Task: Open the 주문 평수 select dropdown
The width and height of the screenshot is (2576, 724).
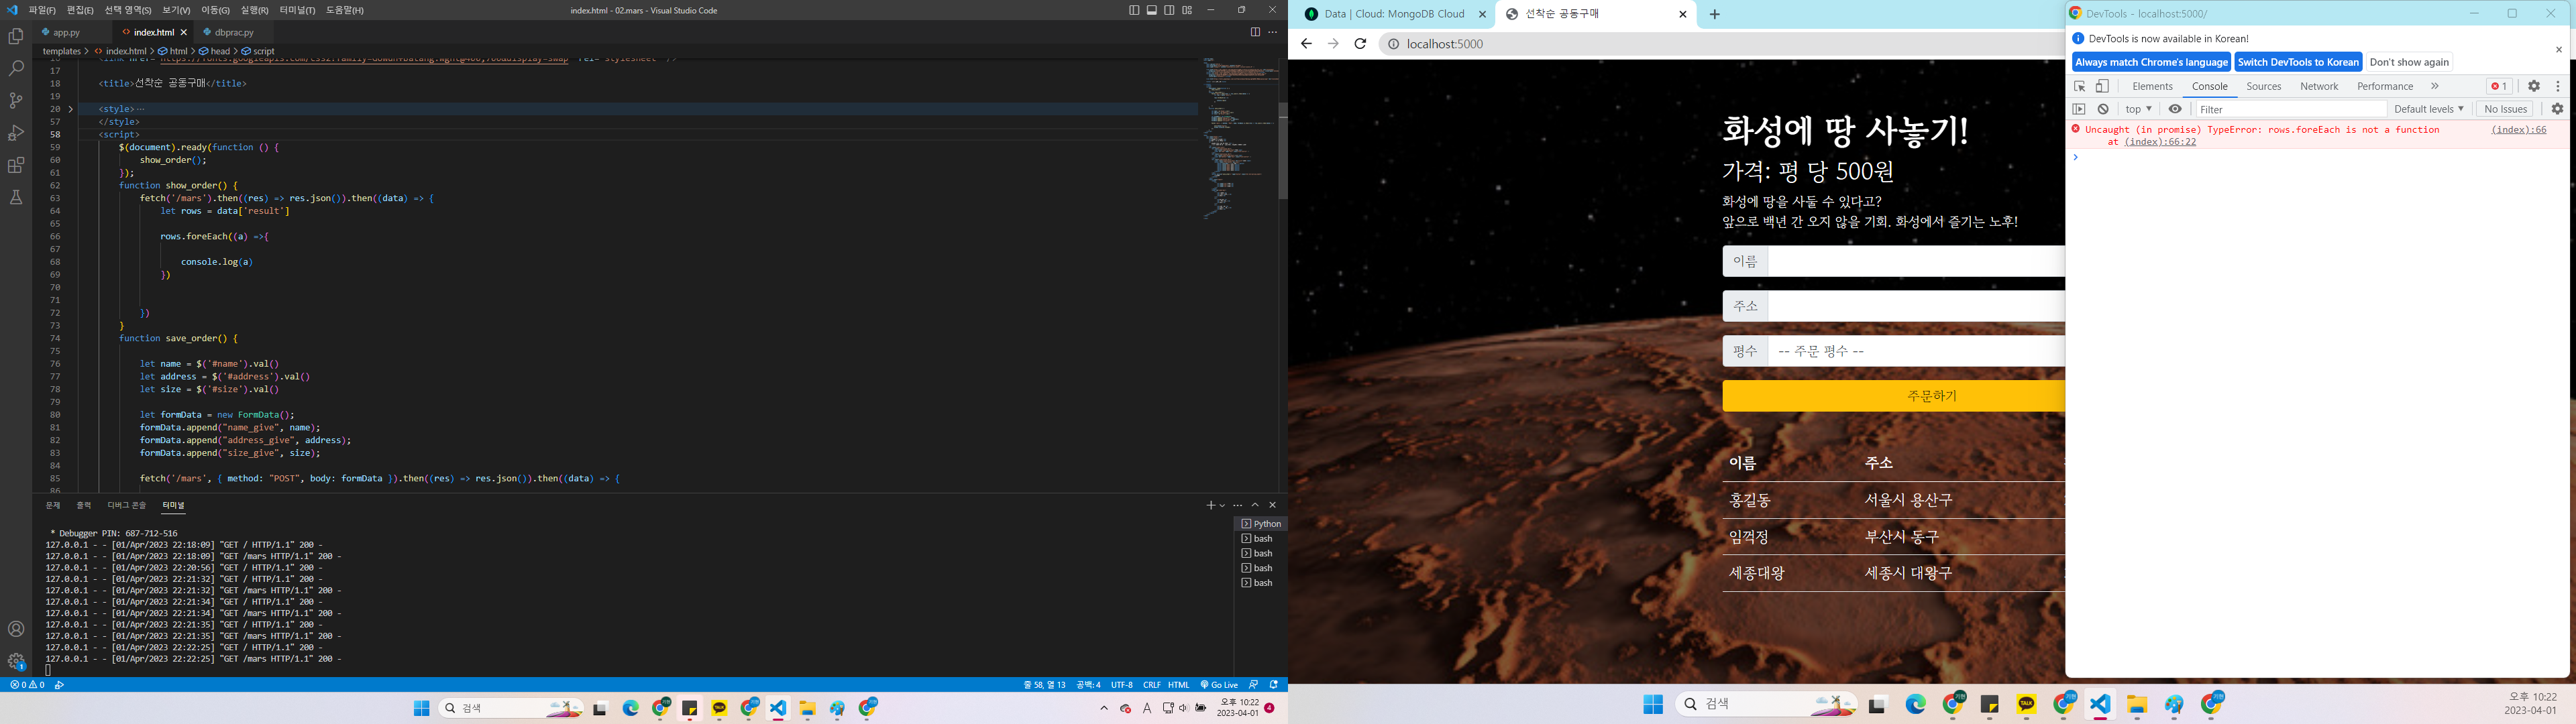Action: tap(1916, 351)
